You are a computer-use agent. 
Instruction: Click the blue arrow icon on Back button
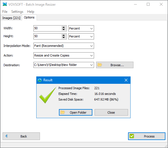pyautogui.click(x=7, y=136)
